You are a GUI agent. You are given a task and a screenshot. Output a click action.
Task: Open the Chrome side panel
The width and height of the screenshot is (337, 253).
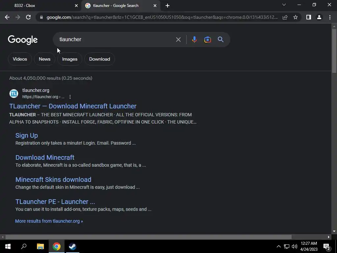[309, 17]
